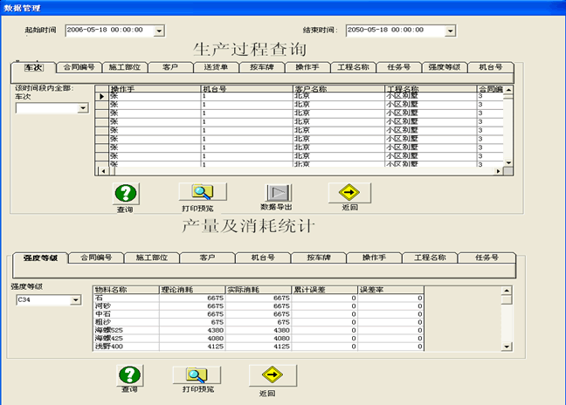Click the 实际消耗 column header
The image size is (566, 405).
[259, 290]
